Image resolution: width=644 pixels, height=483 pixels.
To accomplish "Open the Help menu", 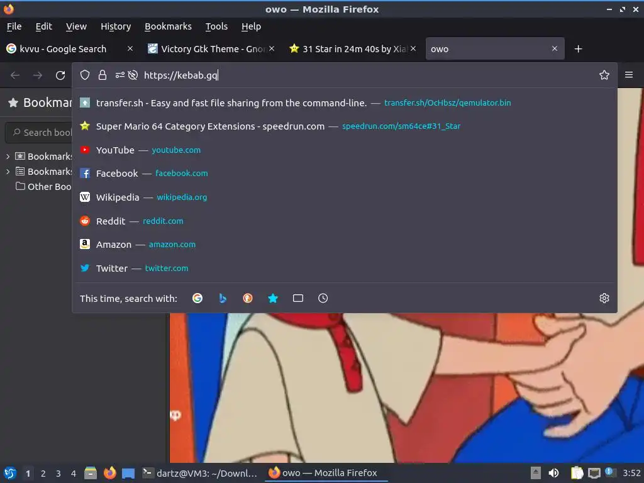I will pyautogui.click(x=251, y=26).
